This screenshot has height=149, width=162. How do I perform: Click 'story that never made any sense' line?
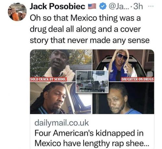[89, 40]
